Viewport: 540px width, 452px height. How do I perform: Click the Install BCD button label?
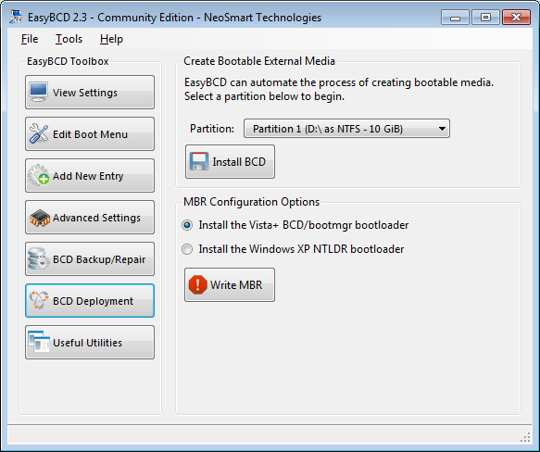[239, 161]
